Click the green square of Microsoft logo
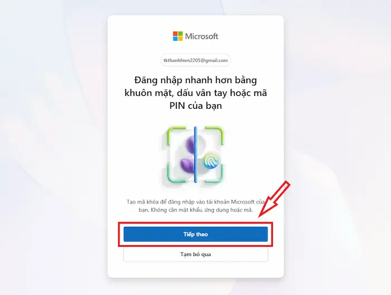 coord(180,33)
